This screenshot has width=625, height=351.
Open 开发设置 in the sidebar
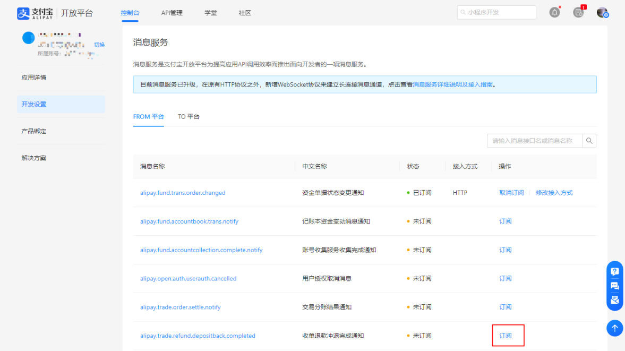61,104
